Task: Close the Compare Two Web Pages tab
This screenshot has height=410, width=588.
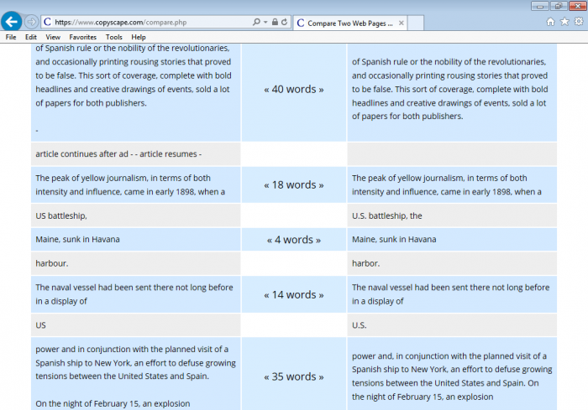Action: (x=402, y=23)
